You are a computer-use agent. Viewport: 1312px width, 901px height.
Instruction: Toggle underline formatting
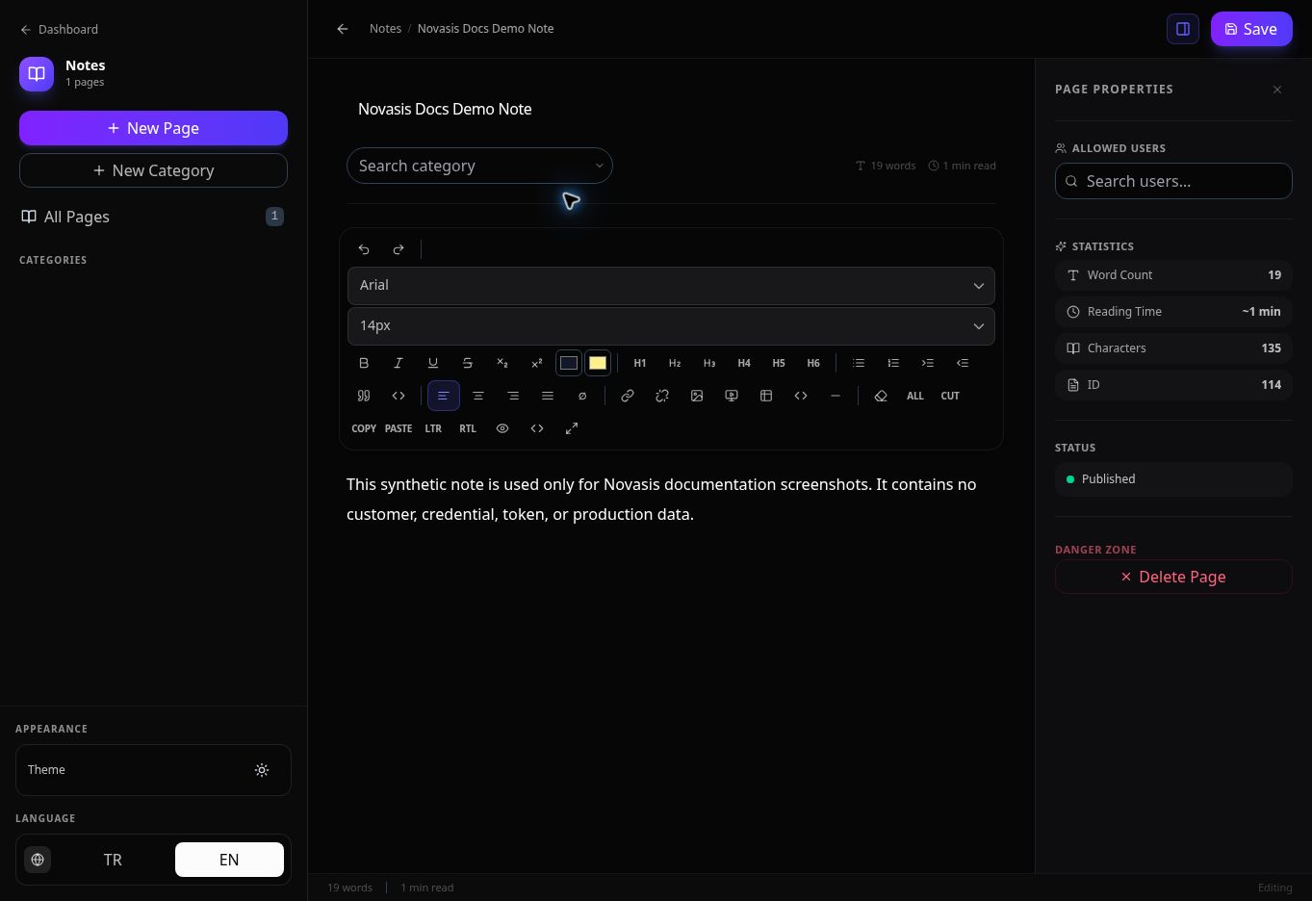(433, 363)
